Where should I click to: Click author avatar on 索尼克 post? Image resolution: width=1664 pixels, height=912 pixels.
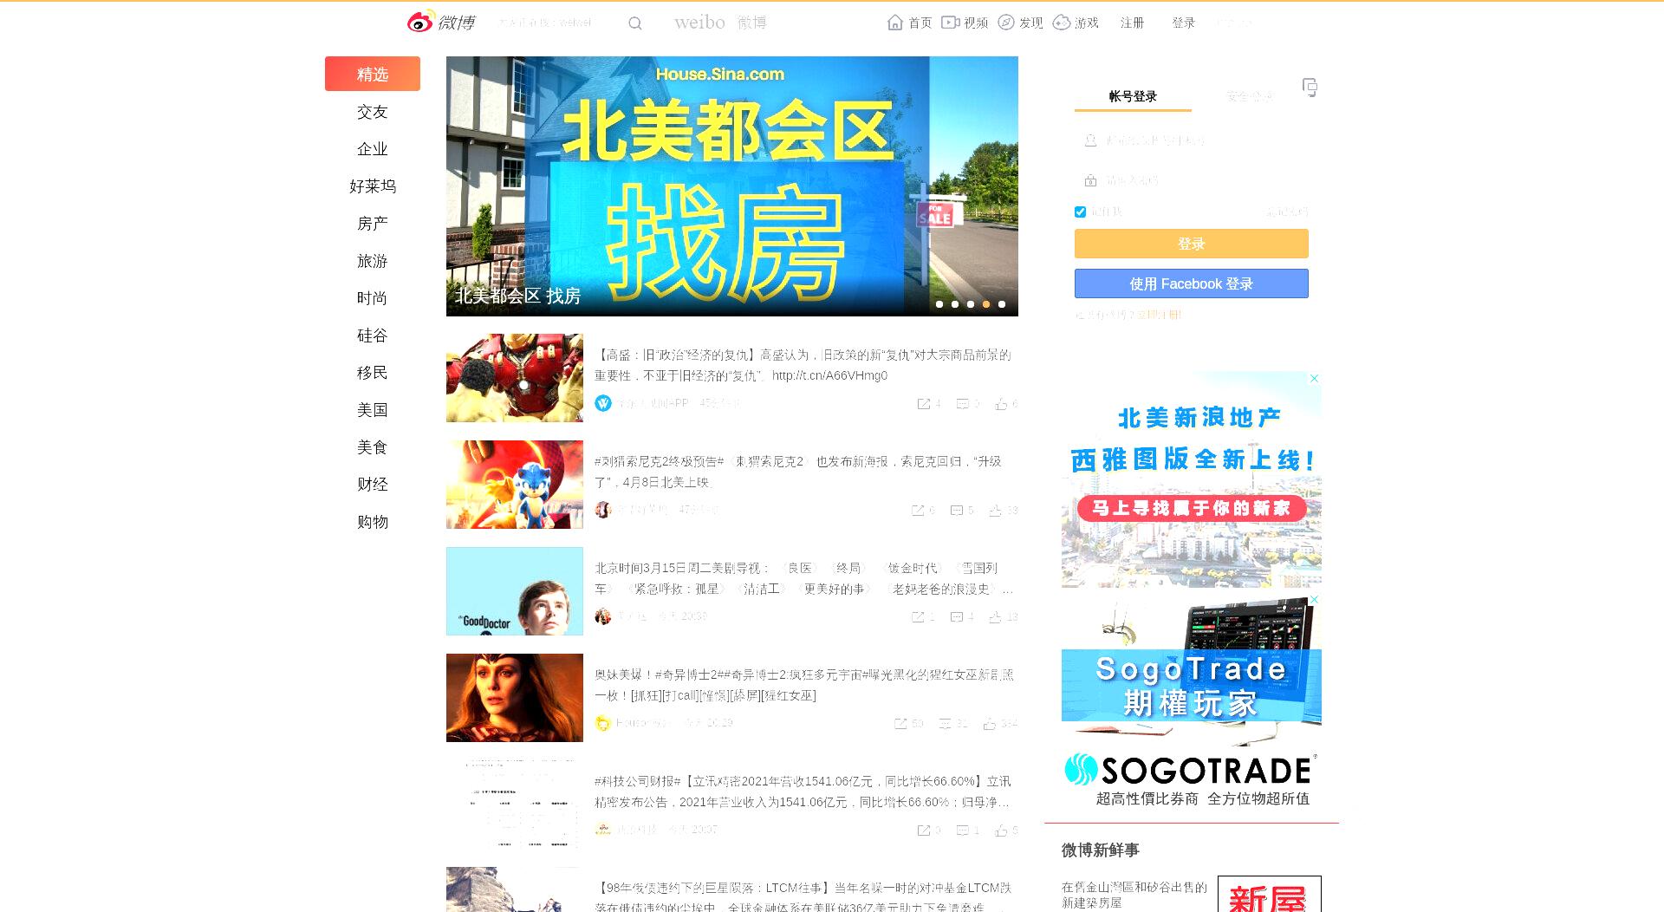pyautogui.click(x=603, y=510)
